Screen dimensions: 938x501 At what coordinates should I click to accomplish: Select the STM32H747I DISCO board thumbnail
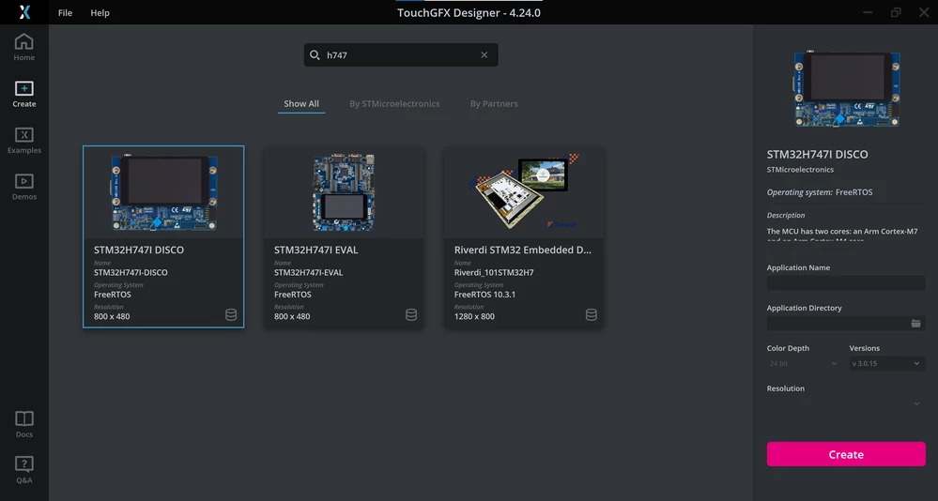(x=164, y=192)
